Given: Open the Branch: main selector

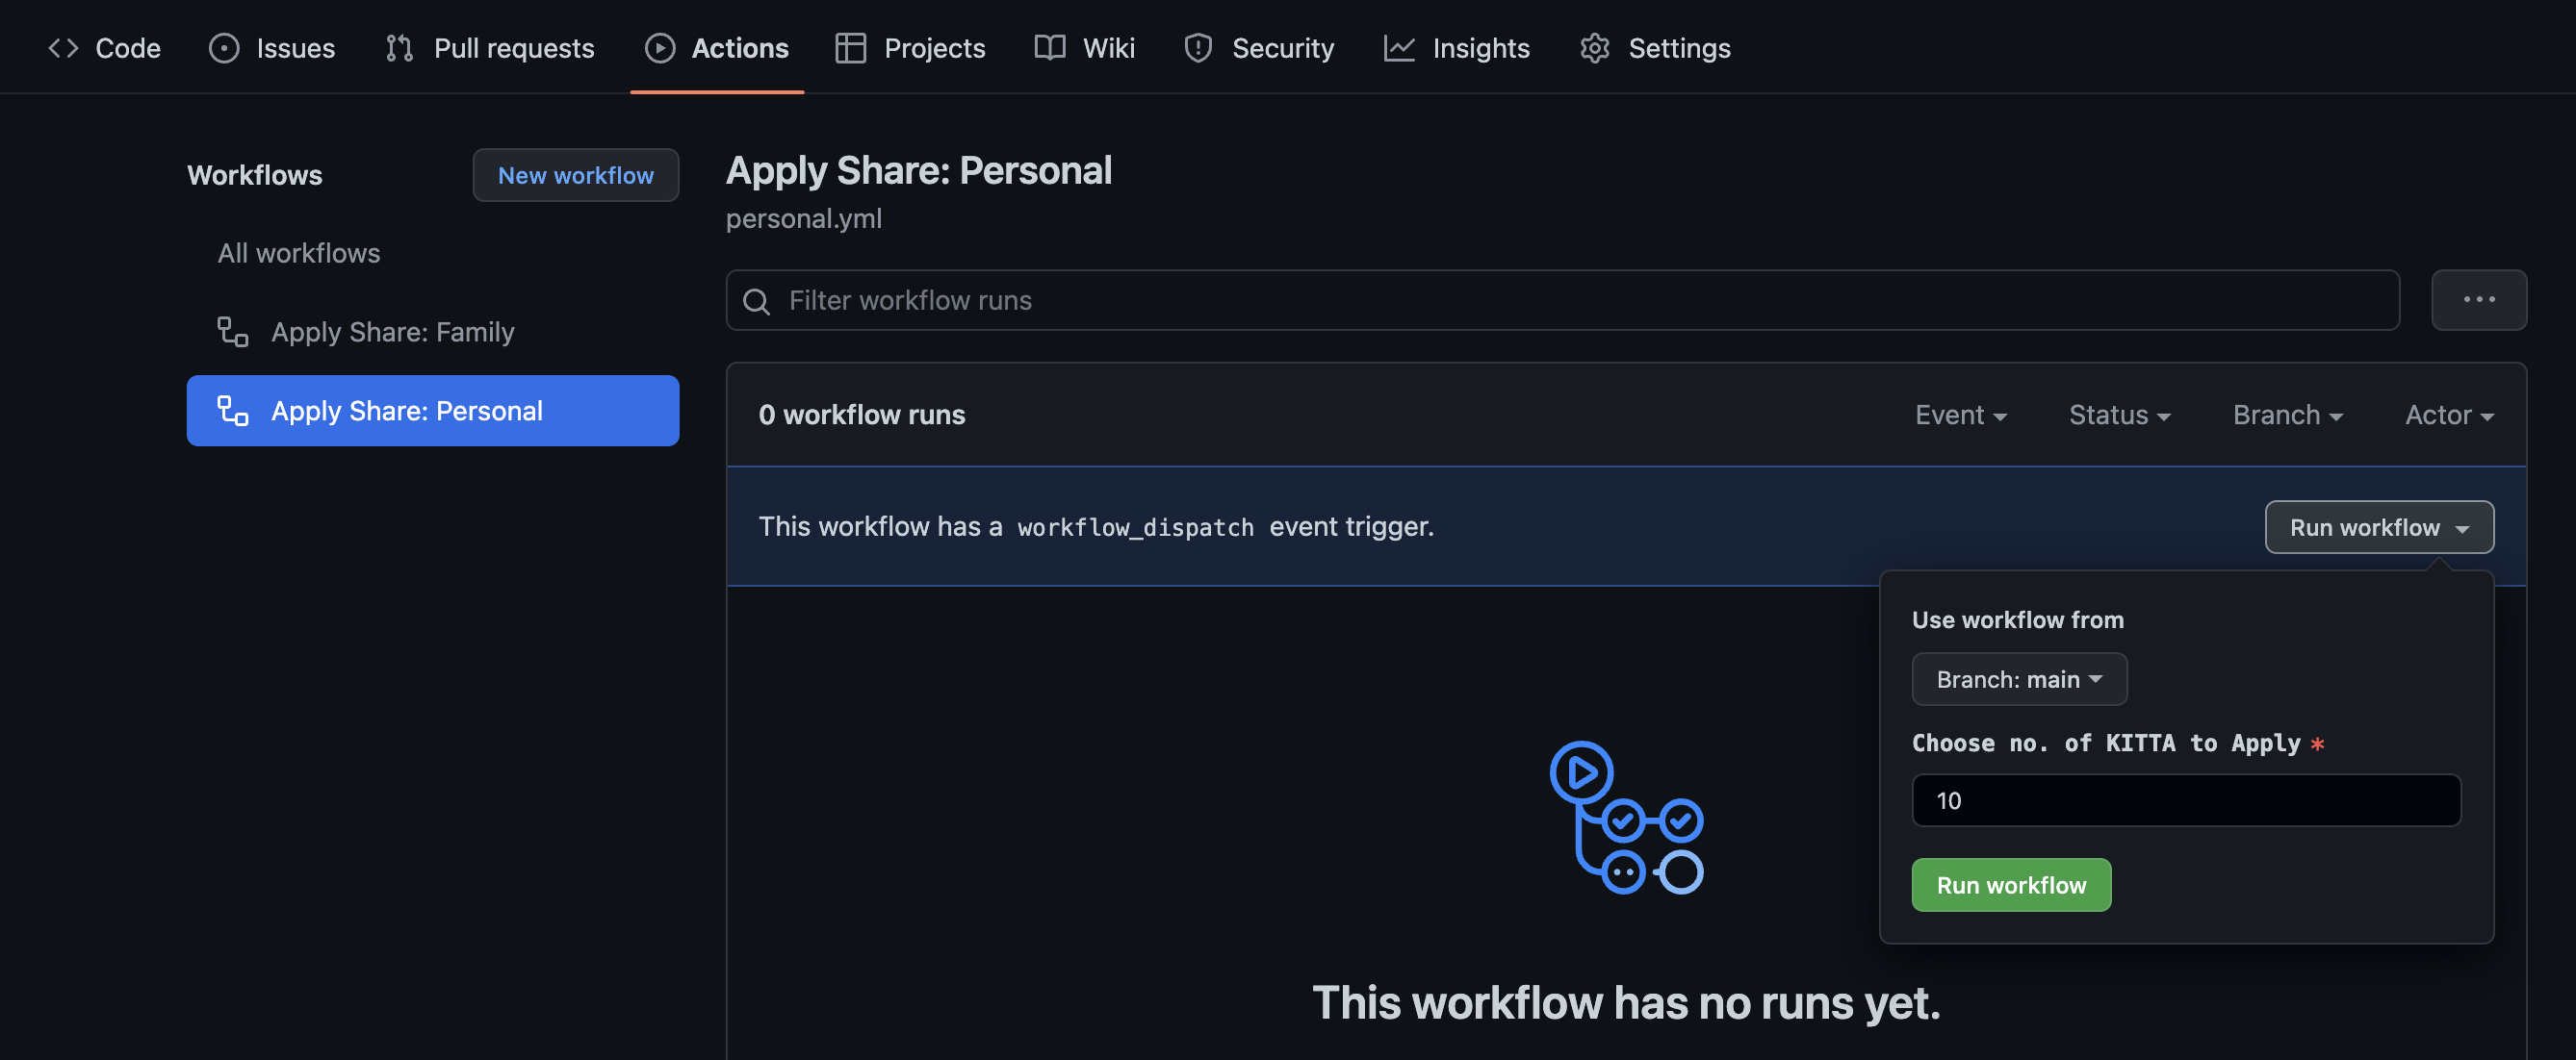Looking at the screenshot, I should click(2019, 678).
